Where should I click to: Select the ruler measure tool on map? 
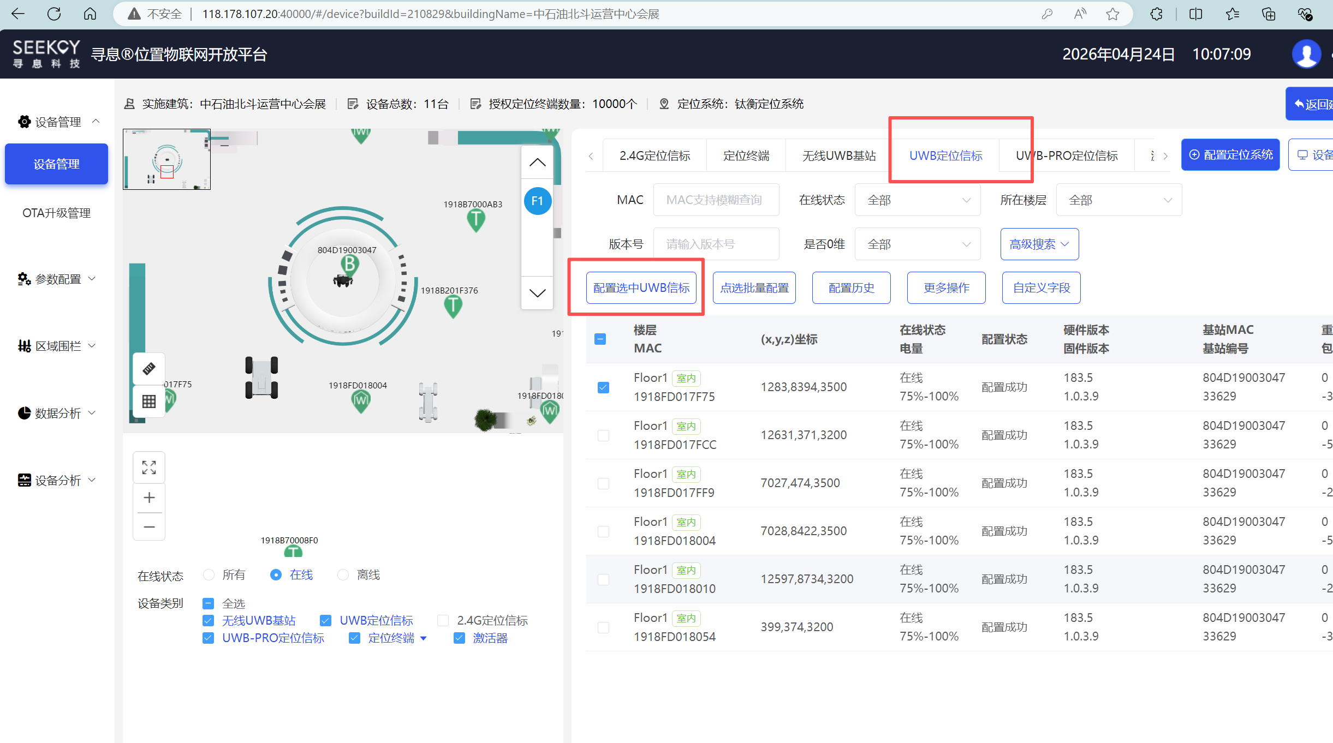pyautogui.click(x=149, y=369)
